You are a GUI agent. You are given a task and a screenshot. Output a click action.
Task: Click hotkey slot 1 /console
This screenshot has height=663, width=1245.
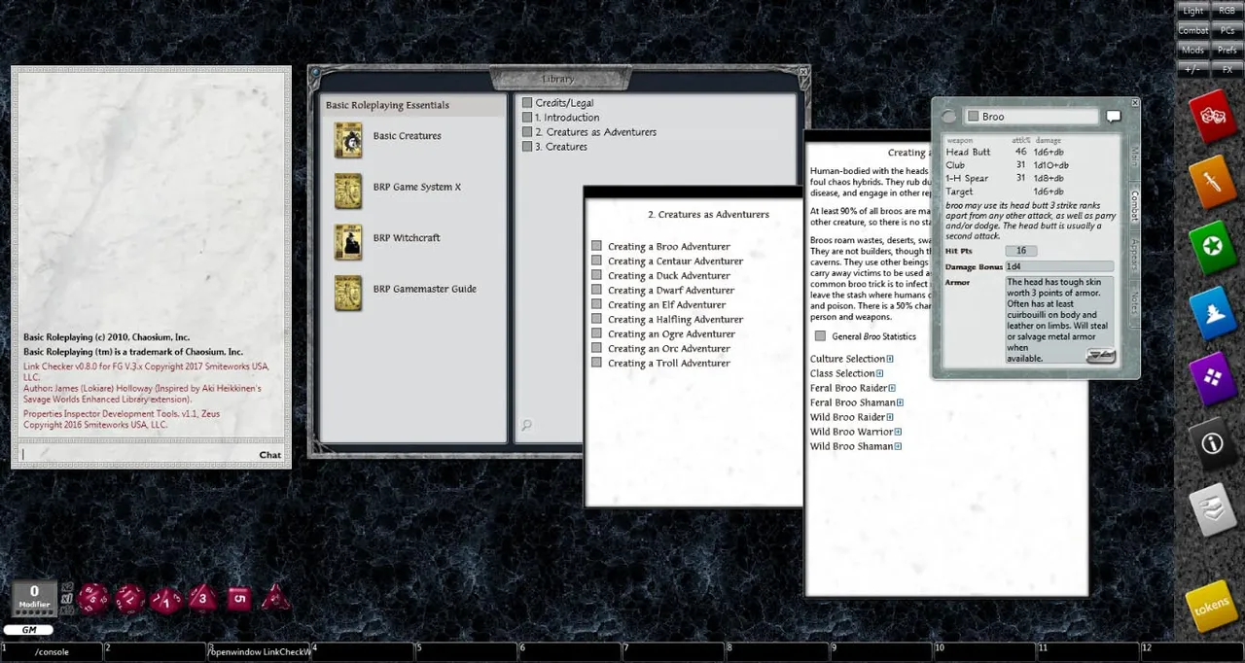coord(52,651)
